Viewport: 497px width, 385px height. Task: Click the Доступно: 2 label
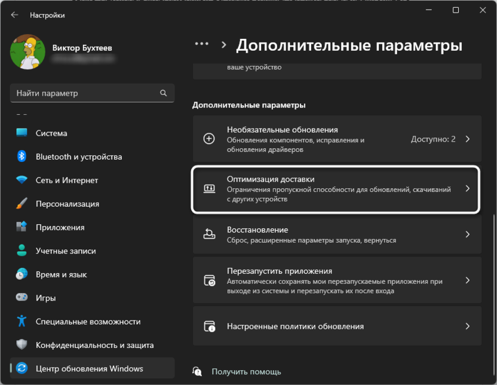433,139
